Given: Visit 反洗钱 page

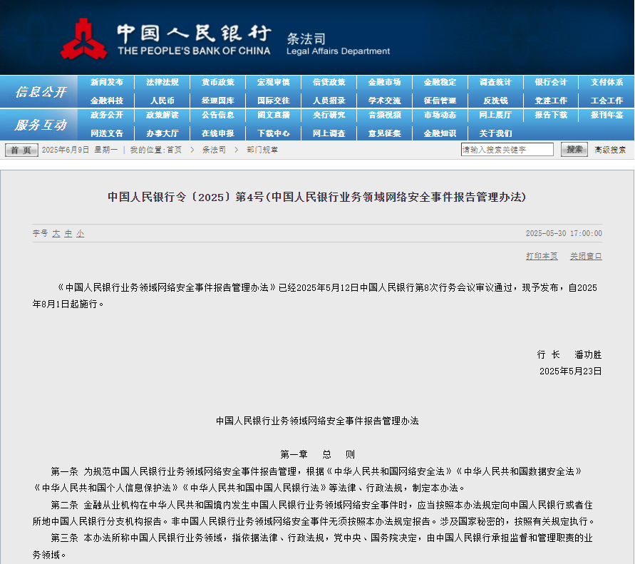Looking at the screenshot, I should click(x=495, y=101).
